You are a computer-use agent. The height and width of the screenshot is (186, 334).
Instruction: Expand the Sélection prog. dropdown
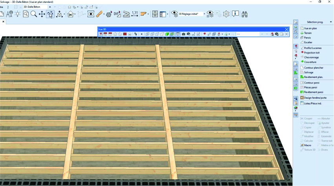[x=331, y=22]
